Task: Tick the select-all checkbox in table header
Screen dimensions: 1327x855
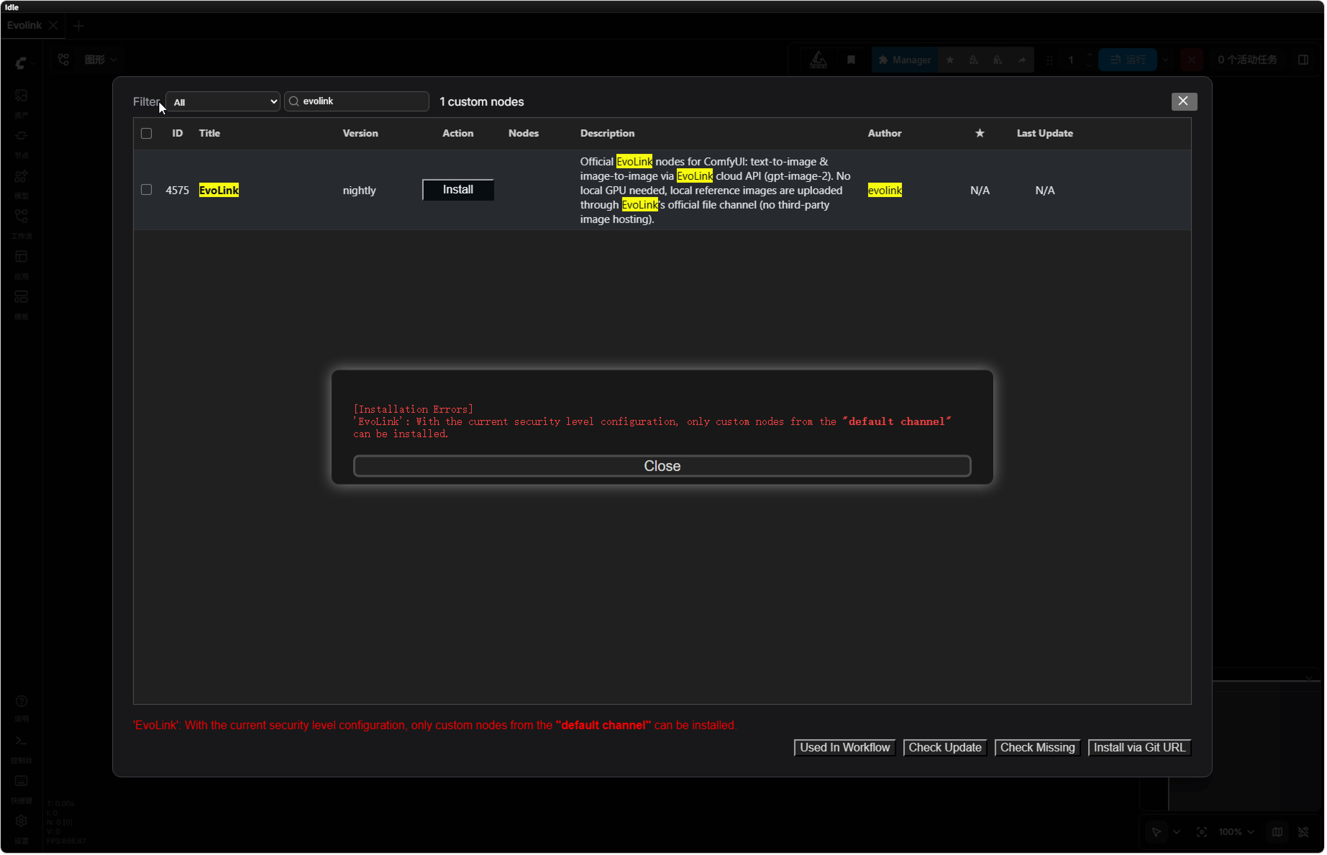Action: click(147, 133)
